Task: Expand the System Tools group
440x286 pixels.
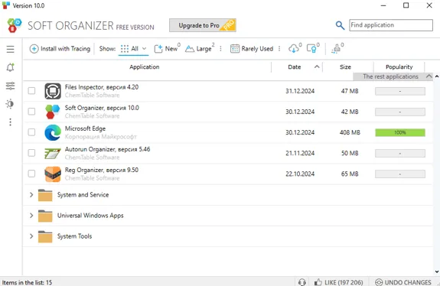Action: pos(31,236)
